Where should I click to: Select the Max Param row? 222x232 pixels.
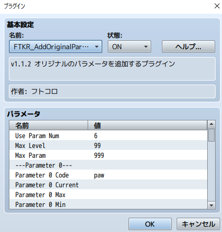coord(108,155)
